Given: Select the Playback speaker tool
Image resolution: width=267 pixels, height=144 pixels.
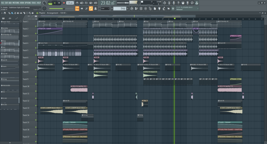Looking at the screenshot, I should (x=33, y=13).
